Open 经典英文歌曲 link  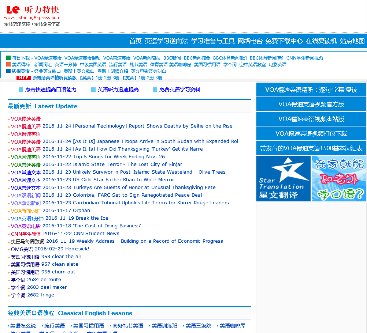coord(47,71)
